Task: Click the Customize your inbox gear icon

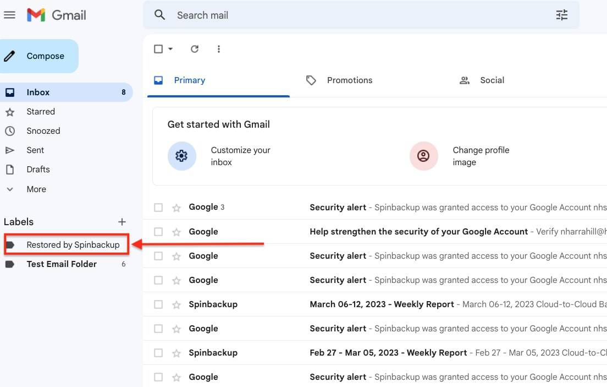Action: click(181, 156)
